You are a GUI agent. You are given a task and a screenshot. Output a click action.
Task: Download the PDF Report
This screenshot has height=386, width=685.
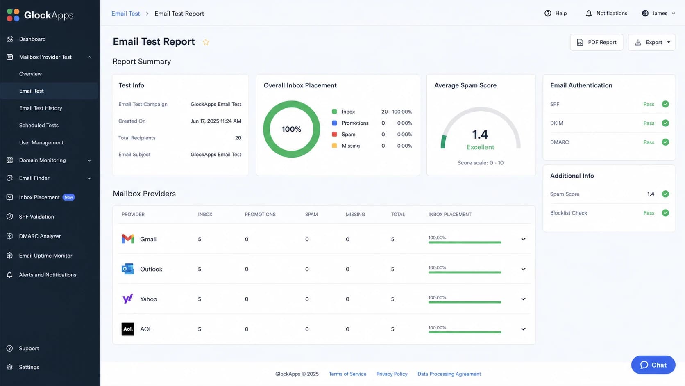597,42
